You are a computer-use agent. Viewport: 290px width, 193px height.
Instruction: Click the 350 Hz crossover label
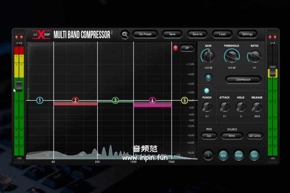tap(97, 162)
